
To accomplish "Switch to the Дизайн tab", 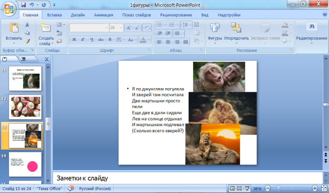I will [x=78, y=15].
